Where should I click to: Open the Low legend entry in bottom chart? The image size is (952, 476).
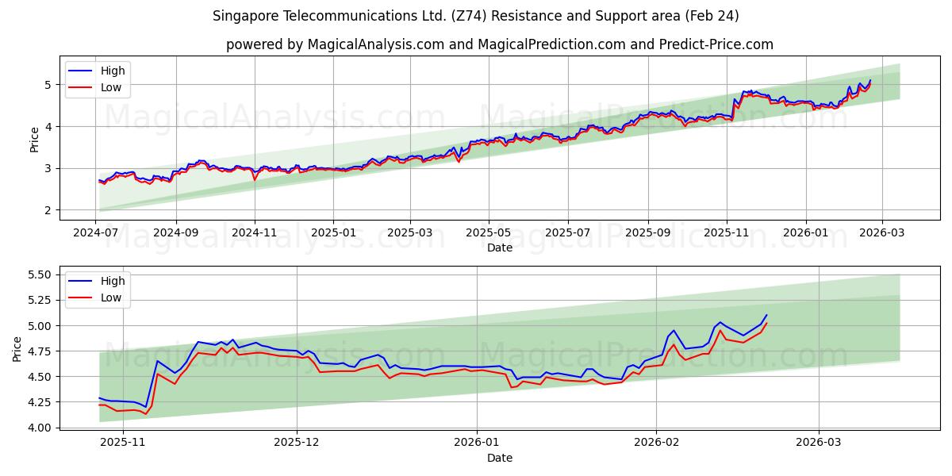(x=109, y=297)
